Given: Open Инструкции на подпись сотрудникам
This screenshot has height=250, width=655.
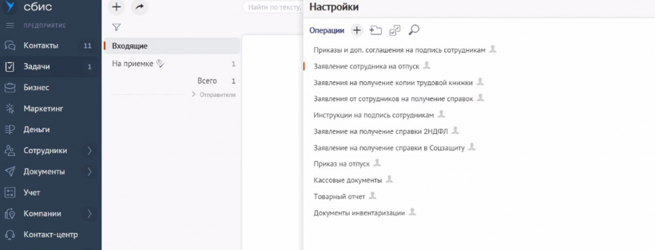Looking at the screenshot, I should click(374, 115).
